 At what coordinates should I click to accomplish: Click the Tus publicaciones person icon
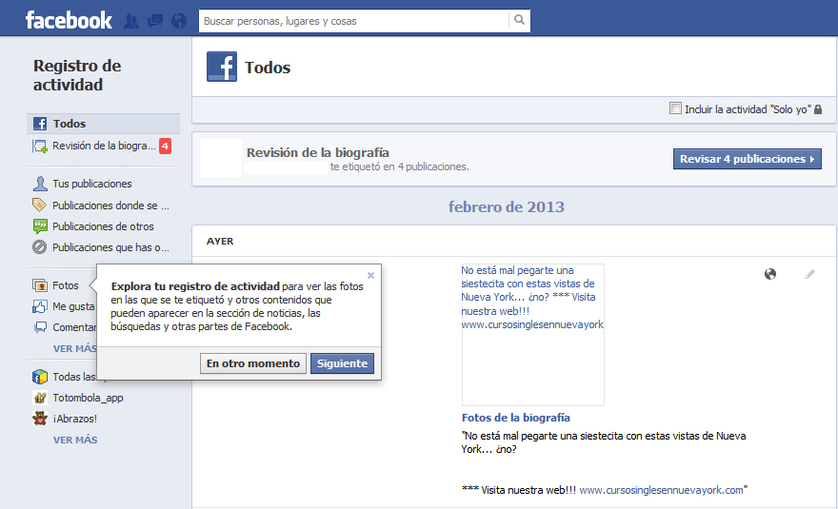point(40,184)
